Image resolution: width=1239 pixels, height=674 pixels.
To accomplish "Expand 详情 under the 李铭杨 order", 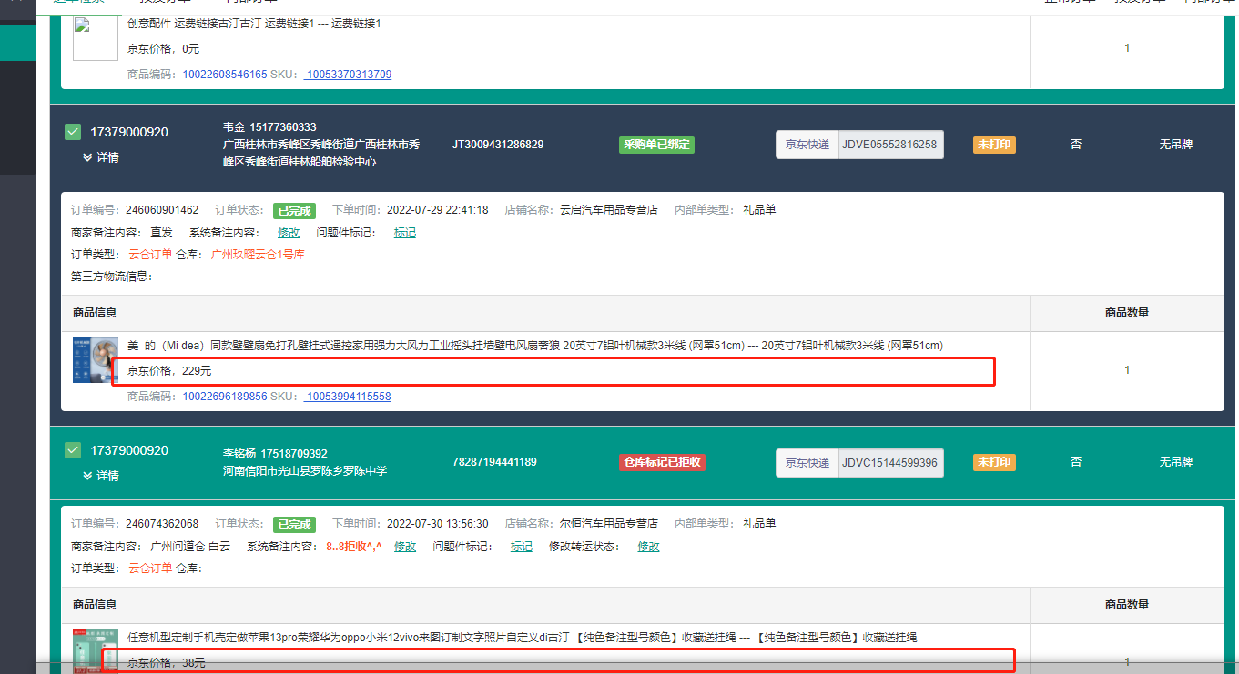I will click(101, 476).
